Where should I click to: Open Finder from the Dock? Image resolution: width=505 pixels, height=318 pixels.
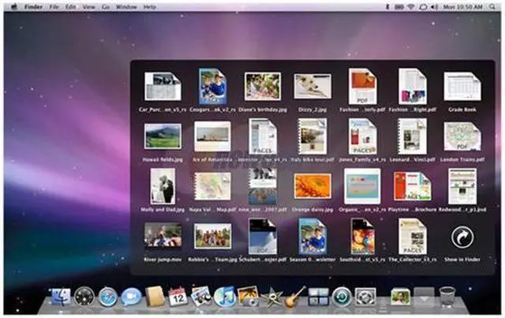[61, 297]
